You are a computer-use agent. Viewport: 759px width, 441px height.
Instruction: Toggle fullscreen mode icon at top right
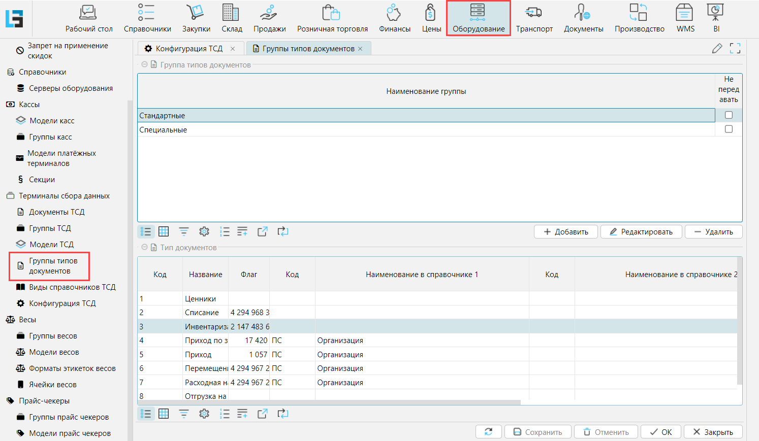click(735, 49)
